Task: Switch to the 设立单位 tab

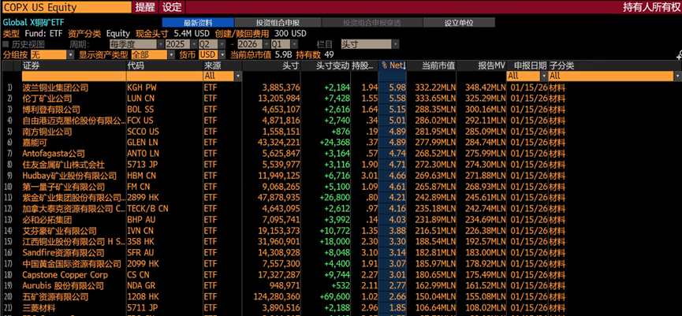Action: 459,23
